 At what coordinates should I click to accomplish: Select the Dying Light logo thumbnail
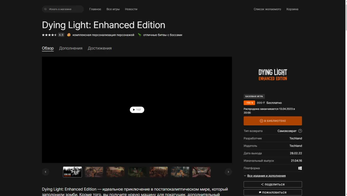(x=73, y=172)
